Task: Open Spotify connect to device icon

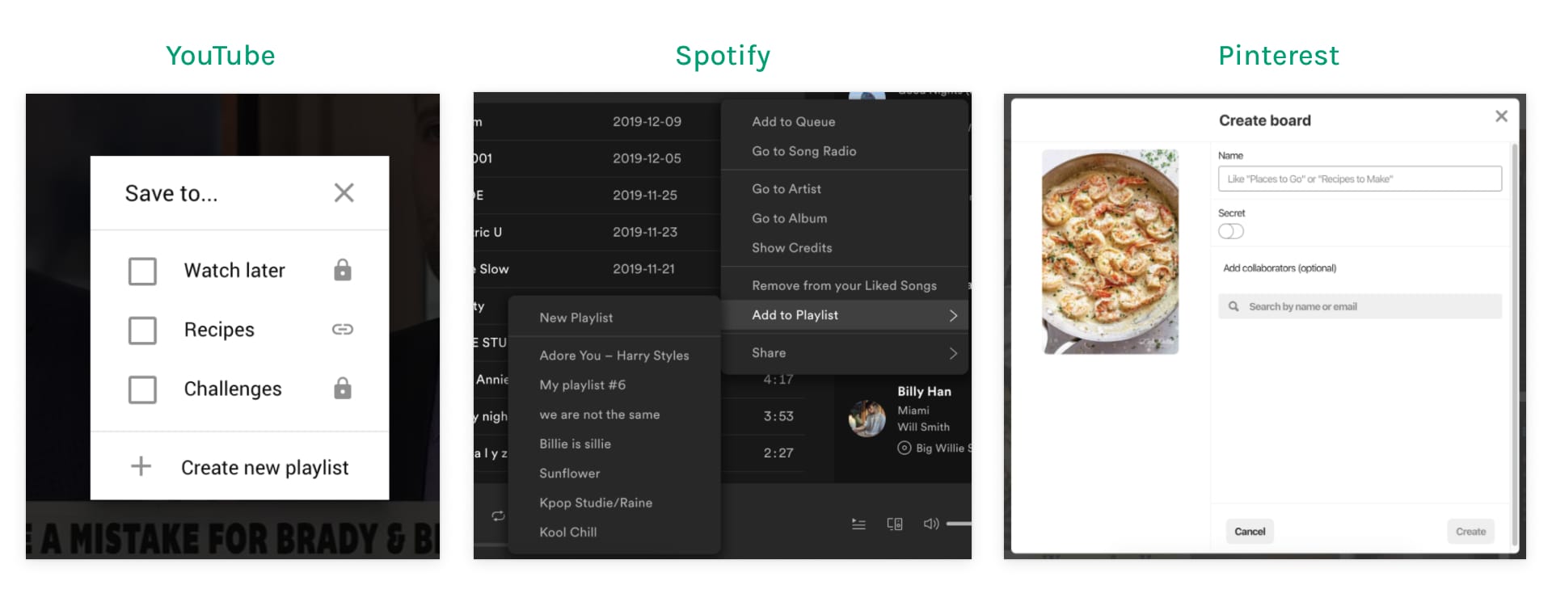Action: point(895,524)
